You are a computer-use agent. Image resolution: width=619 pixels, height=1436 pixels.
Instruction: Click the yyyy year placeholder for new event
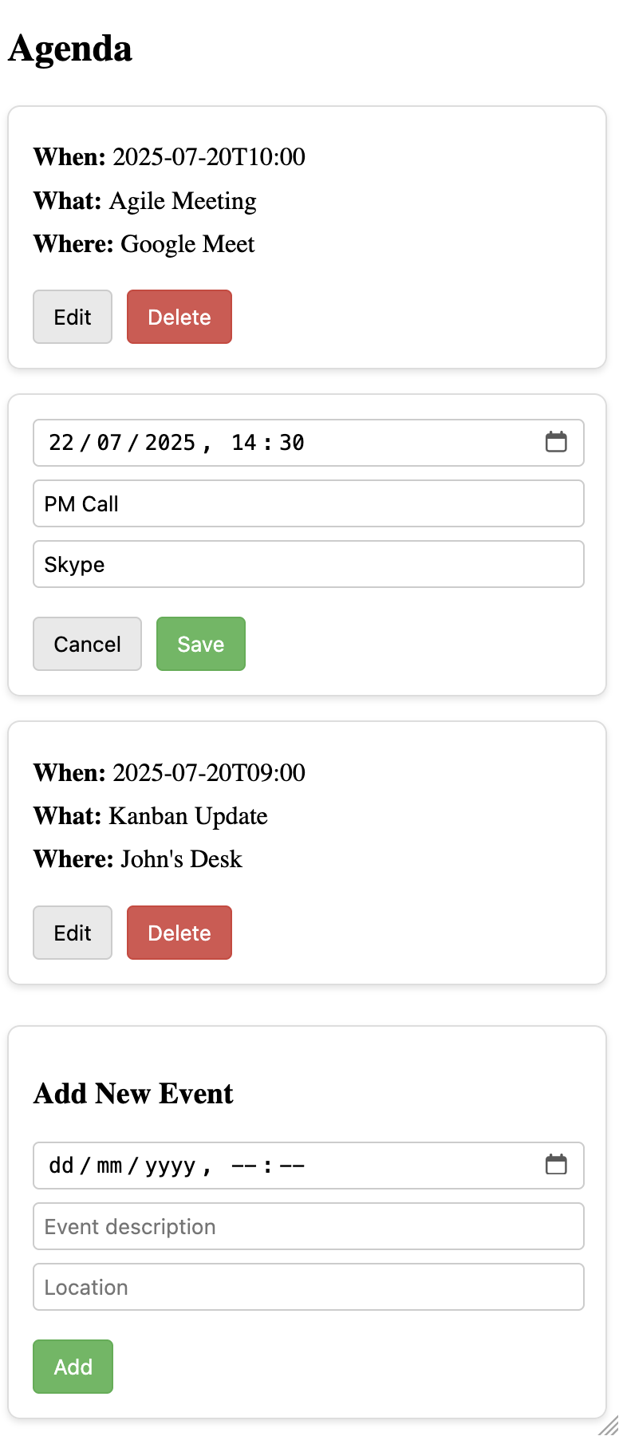click(170, 1166)
